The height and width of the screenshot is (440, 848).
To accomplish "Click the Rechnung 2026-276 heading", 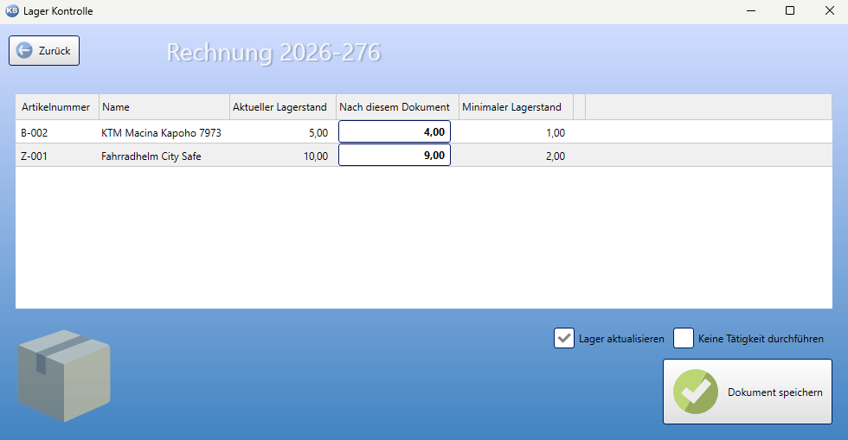I will tap(273, 53).
